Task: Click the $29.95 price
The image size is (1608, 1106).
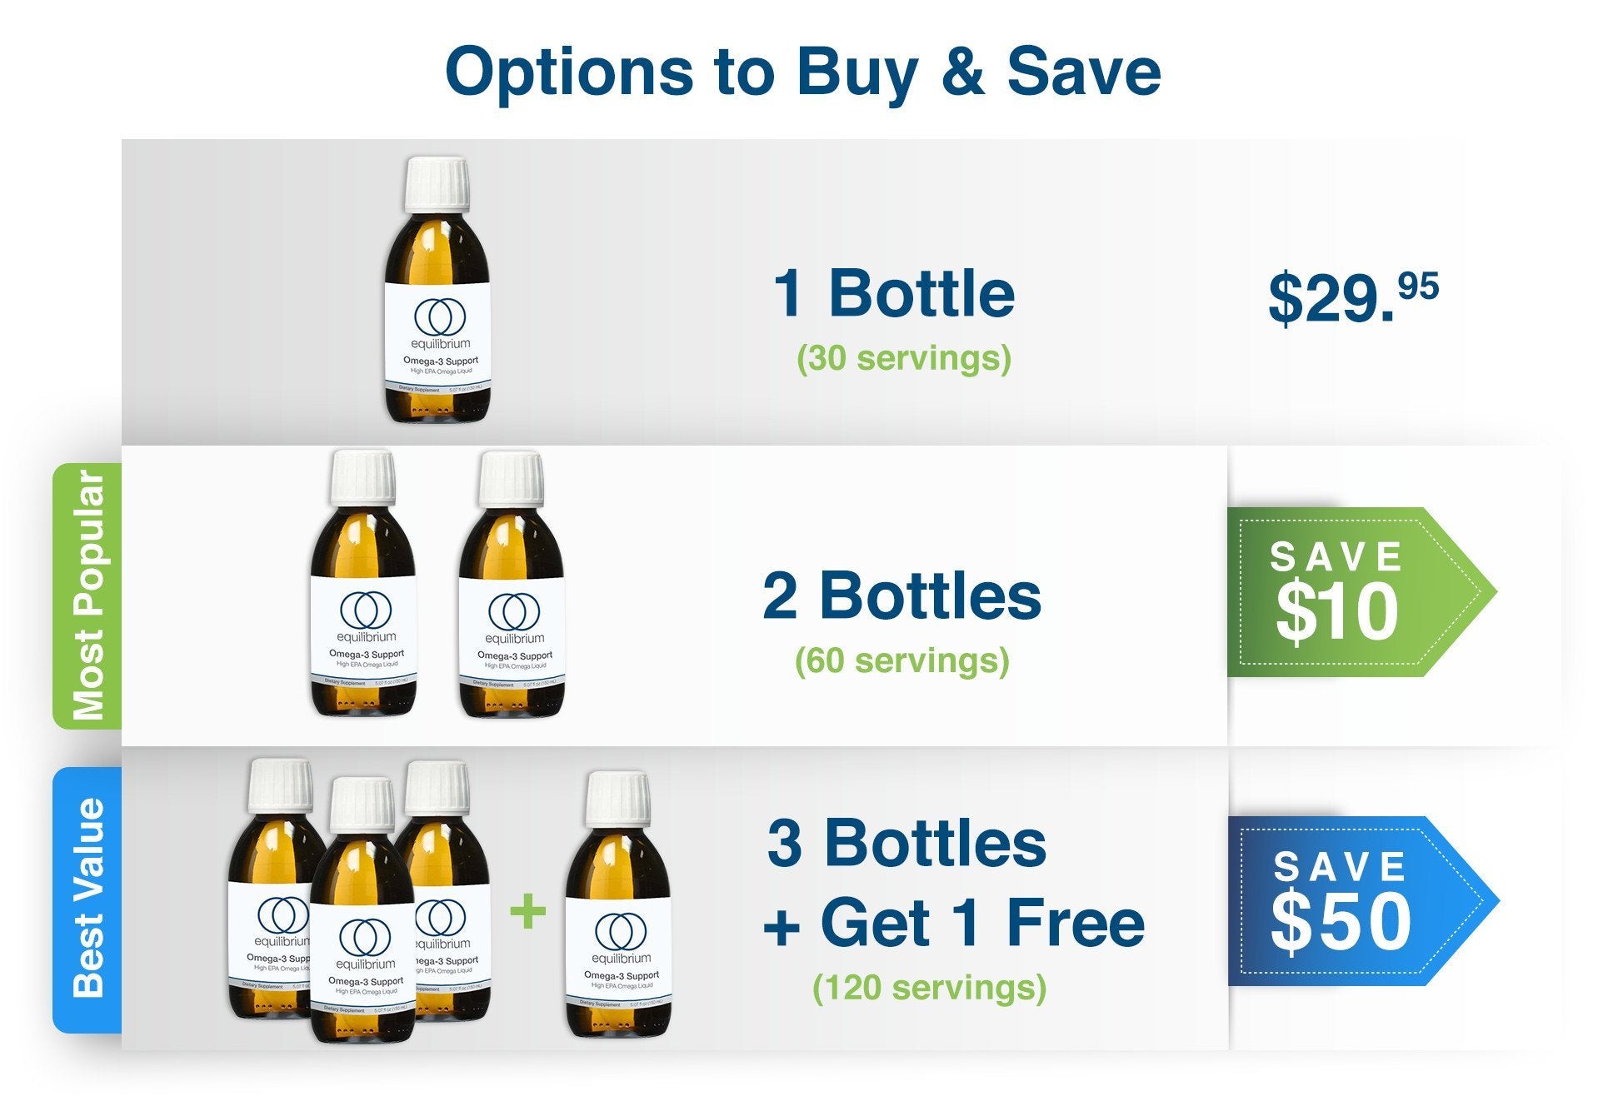Action: click(1351, 296)
